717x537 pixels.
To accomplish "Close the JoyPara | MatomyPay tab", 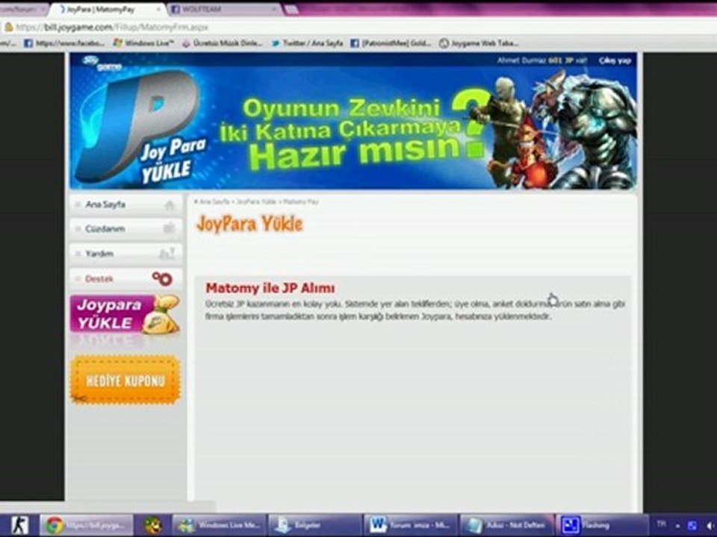I will (158, 9).
